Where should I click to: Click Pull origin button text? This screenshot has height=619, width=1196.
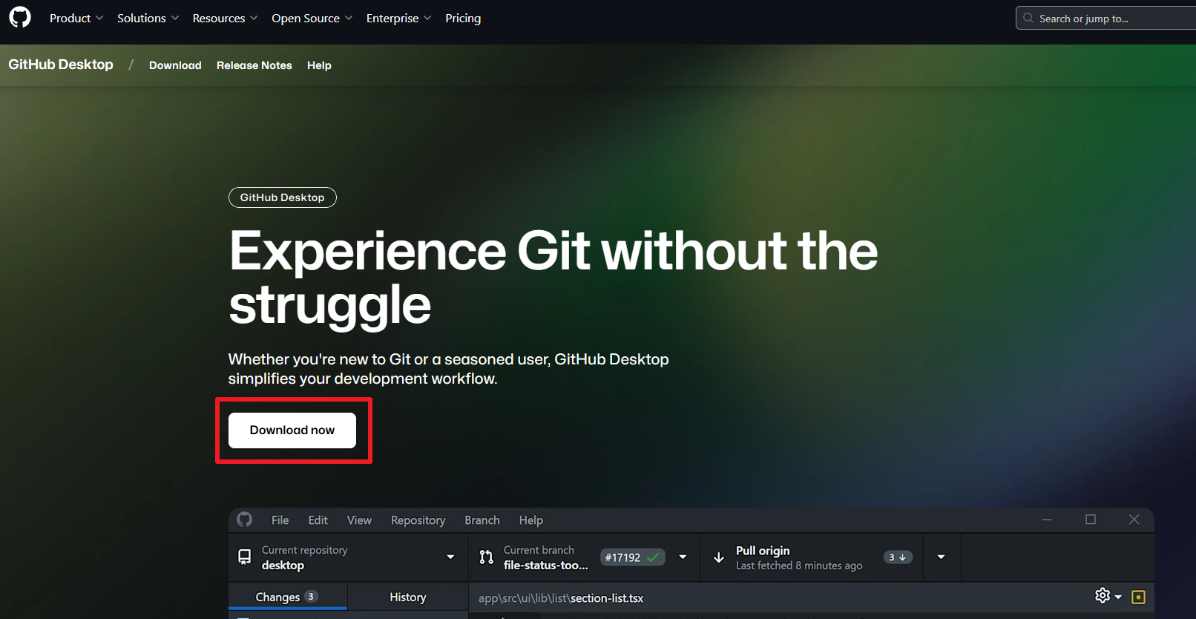[763, 551]
